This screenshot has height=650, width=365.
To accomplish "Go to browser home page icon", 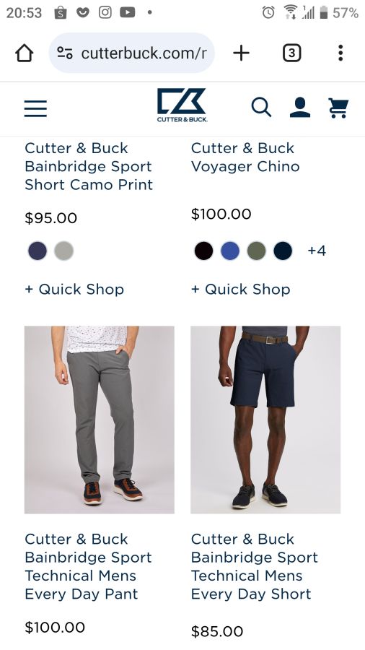I will click(25, 53).
